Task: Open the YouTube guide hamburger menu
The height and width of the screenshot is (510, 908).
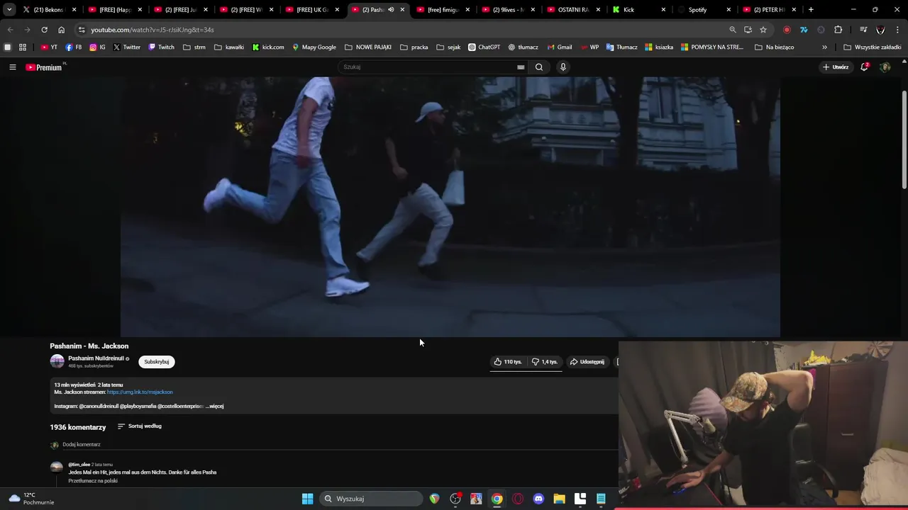Action: coord(12,67)
